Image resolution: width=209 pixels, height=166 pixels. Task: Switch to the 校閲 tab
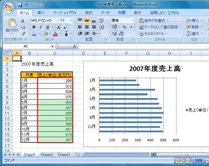[x=122, y=13]
